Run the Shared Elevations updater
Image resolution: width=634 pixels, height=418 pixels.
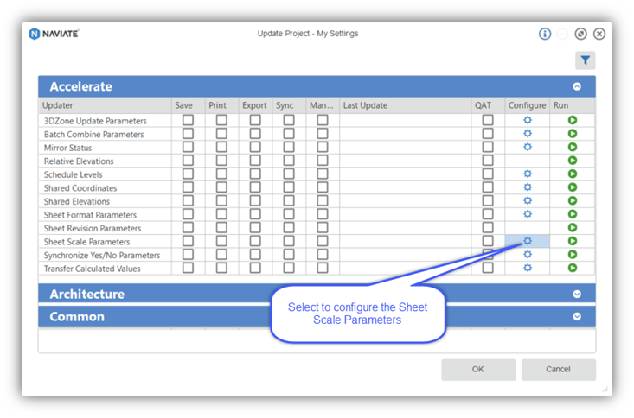pyautogui.click(x=572, y=200)
